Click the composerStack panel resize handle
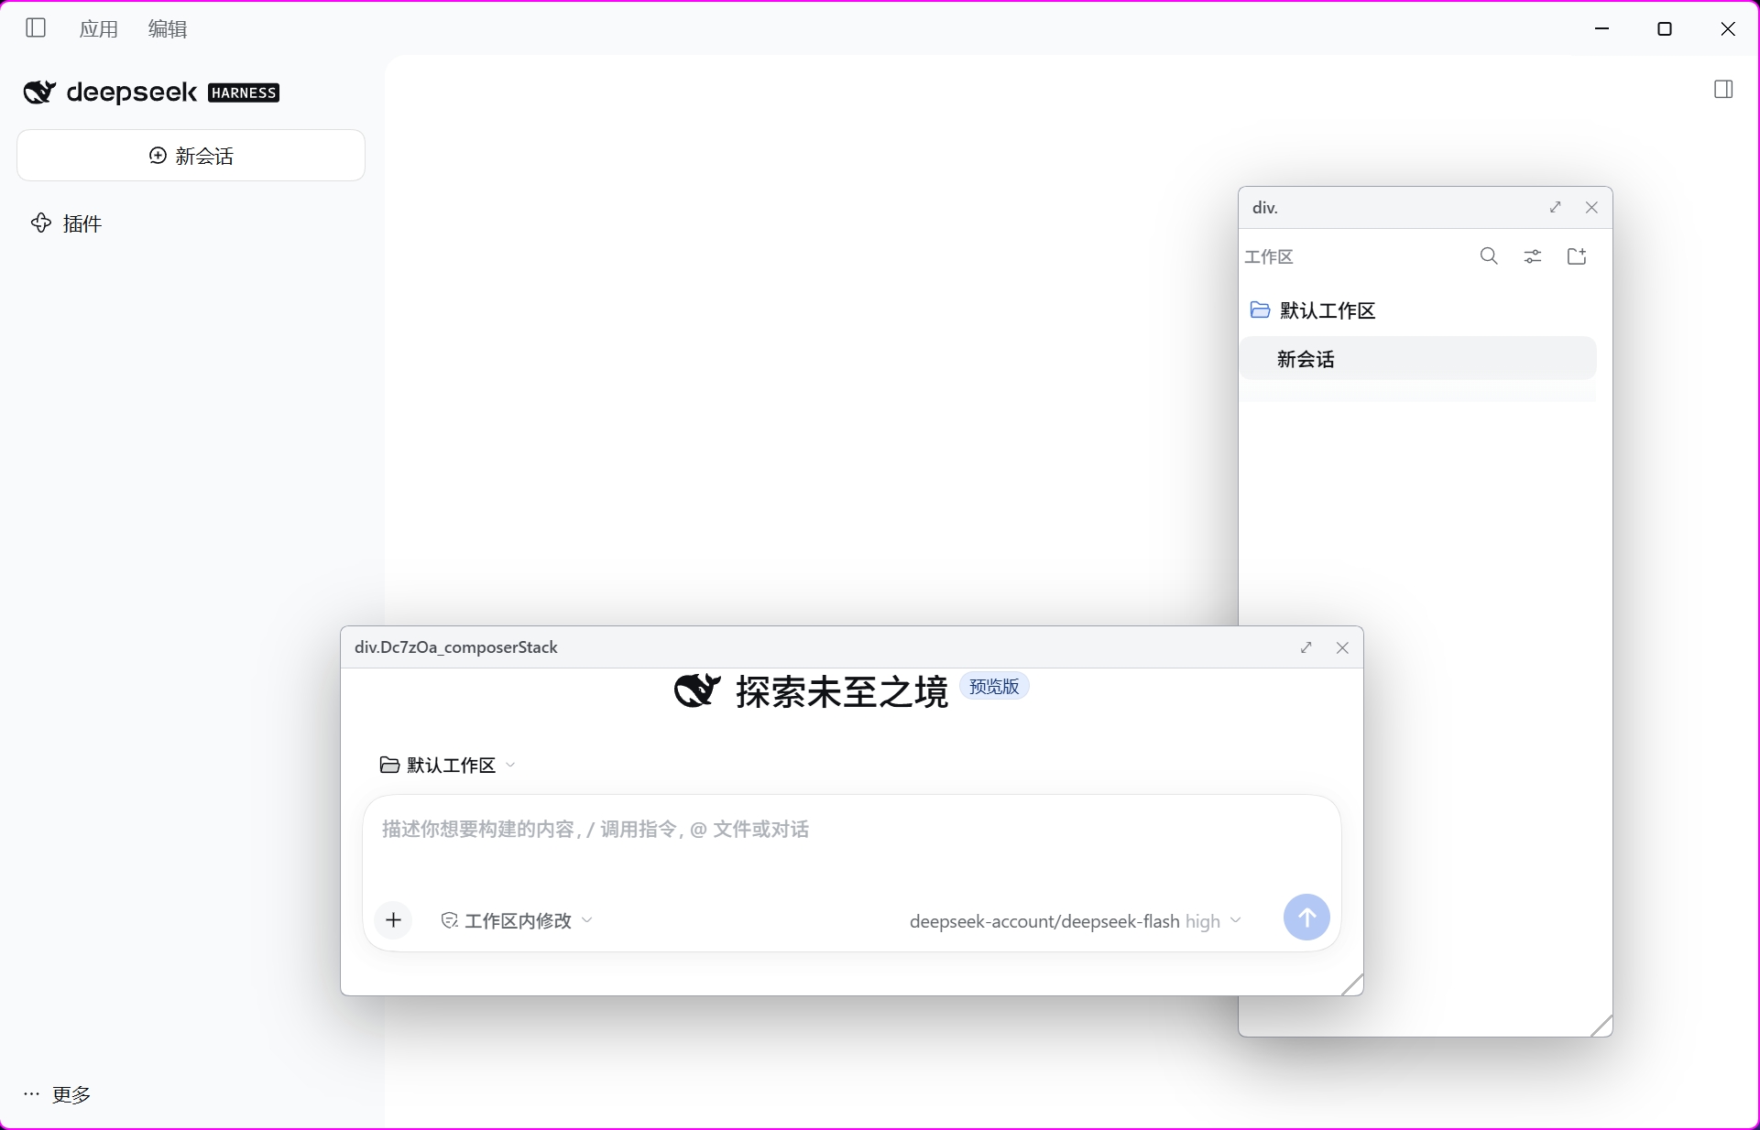The width and height of the screenshot is (1760, 1130). [1352, 984]
